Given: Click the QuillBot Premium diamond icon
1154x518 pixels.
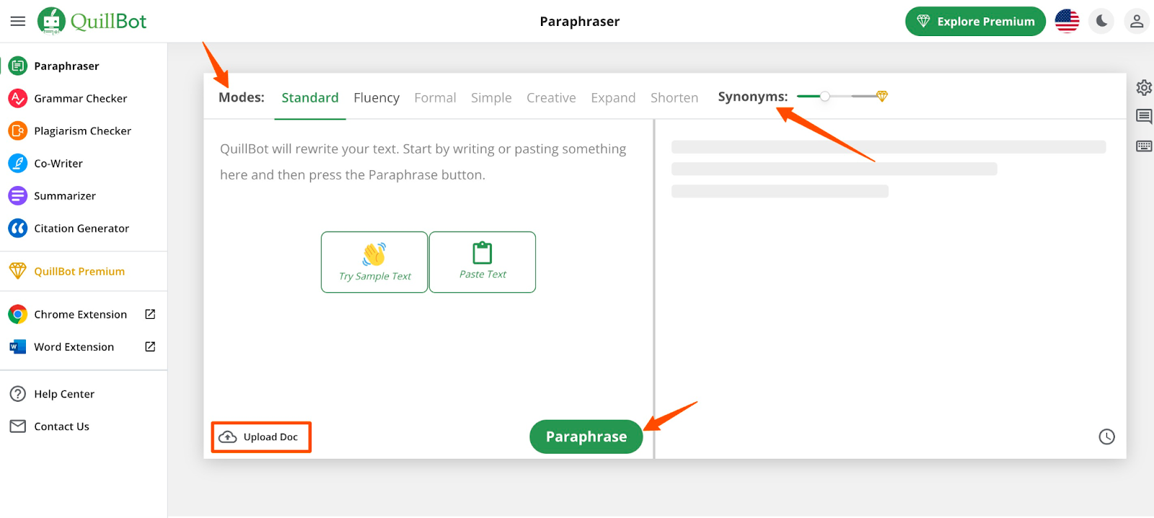Looking at the screenshot, I should coord(18,271).
